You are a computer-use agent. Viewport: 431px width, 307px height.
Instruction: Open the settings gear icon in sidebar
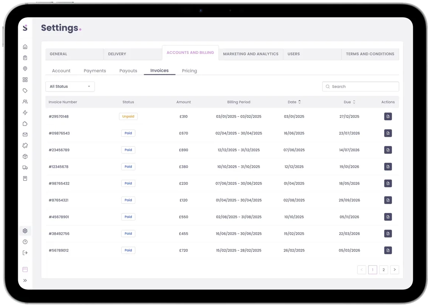tap(25, 231)
